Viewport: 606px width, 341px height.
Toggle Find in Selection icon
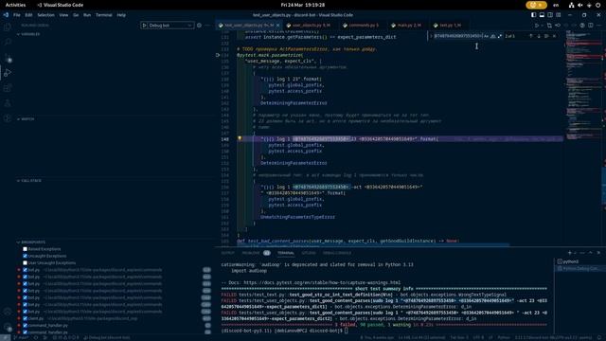(546, 36)
